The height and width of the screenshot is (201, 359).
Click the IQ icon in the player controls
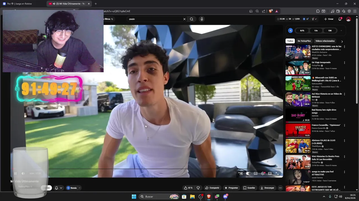[x=241, y=173]
